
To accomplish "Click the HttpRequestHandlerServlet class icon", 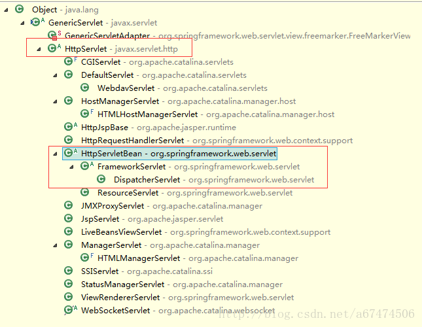I will (x=68, y=140).
